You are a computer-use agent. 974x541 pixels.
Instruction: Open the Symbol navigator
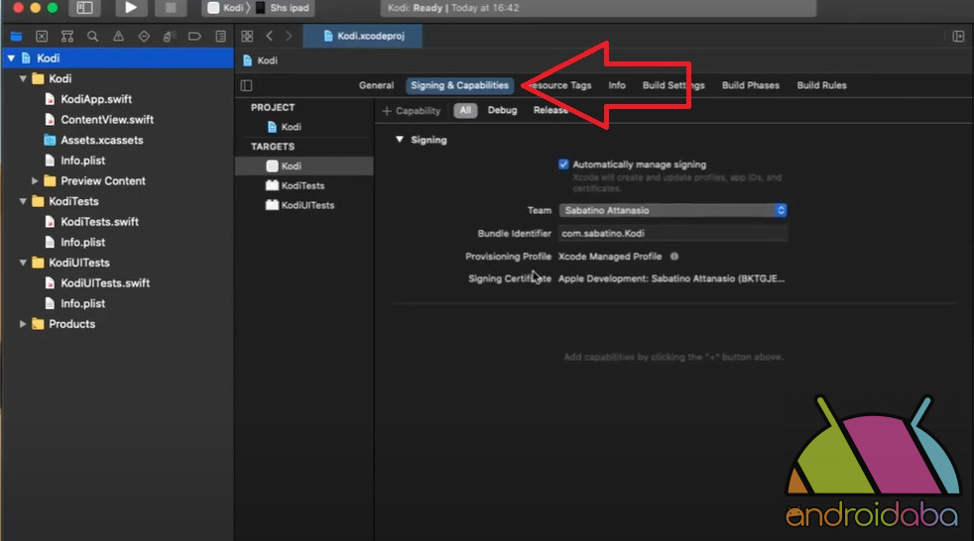point(67,36)
